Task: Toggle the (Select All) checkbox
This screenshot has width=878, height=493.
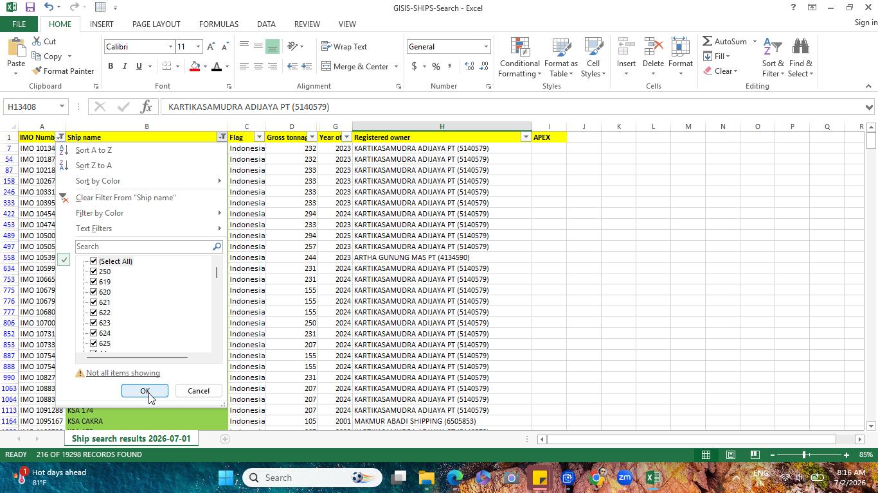Action: click(x=94, y=261)
